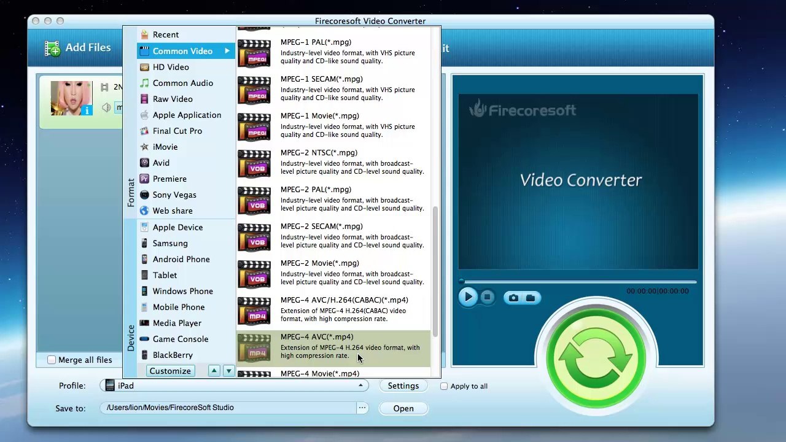
Task: Click the category list down arrow
Action: (228, 371)
